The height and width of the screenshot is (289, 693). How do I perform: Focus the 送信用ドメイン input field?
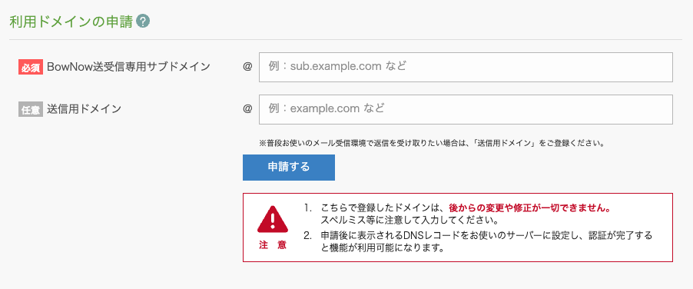466,109
